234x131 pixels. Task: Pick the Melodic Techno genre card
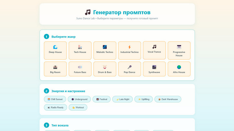tap(105, 51)
